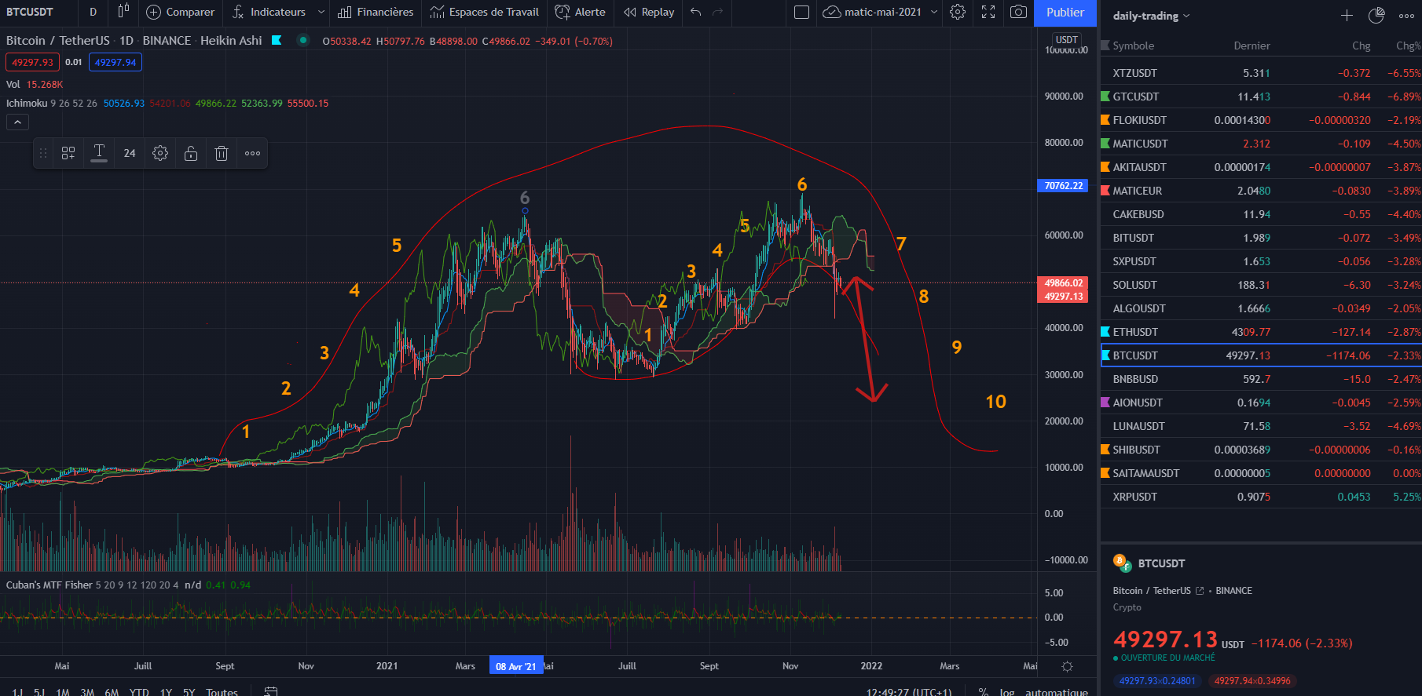Image resolution: width=1422 pixels, height=696 pixels.
Task: Open chart settings gear in top toolbar
Action: [x=958, y=12]
